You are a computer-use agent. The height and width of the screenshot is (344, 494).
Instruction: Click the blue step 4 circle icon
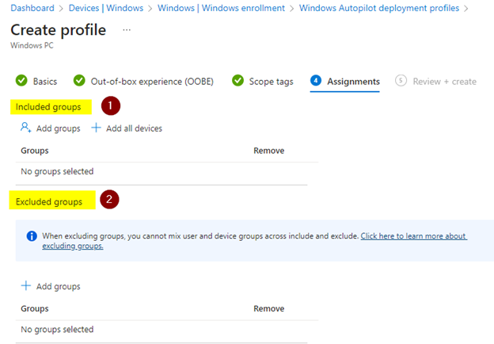tap(316, 81)
